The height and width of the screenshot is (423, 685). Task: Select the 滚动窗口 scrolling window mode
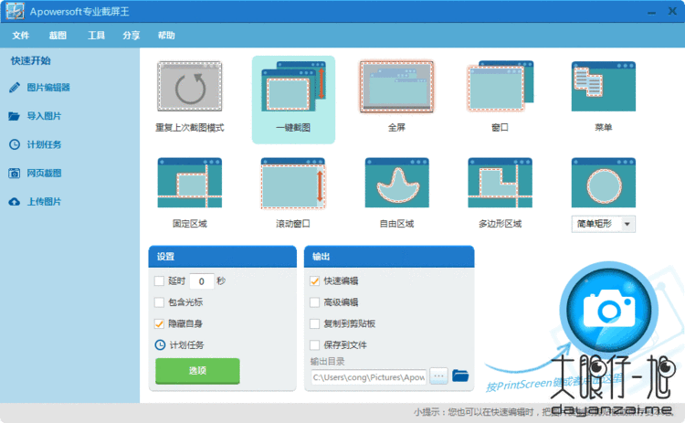coord(293,183)
